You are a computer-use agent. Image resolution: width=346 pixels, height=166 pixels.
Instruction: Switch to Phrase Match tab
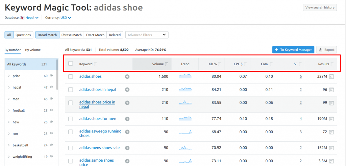72,35
